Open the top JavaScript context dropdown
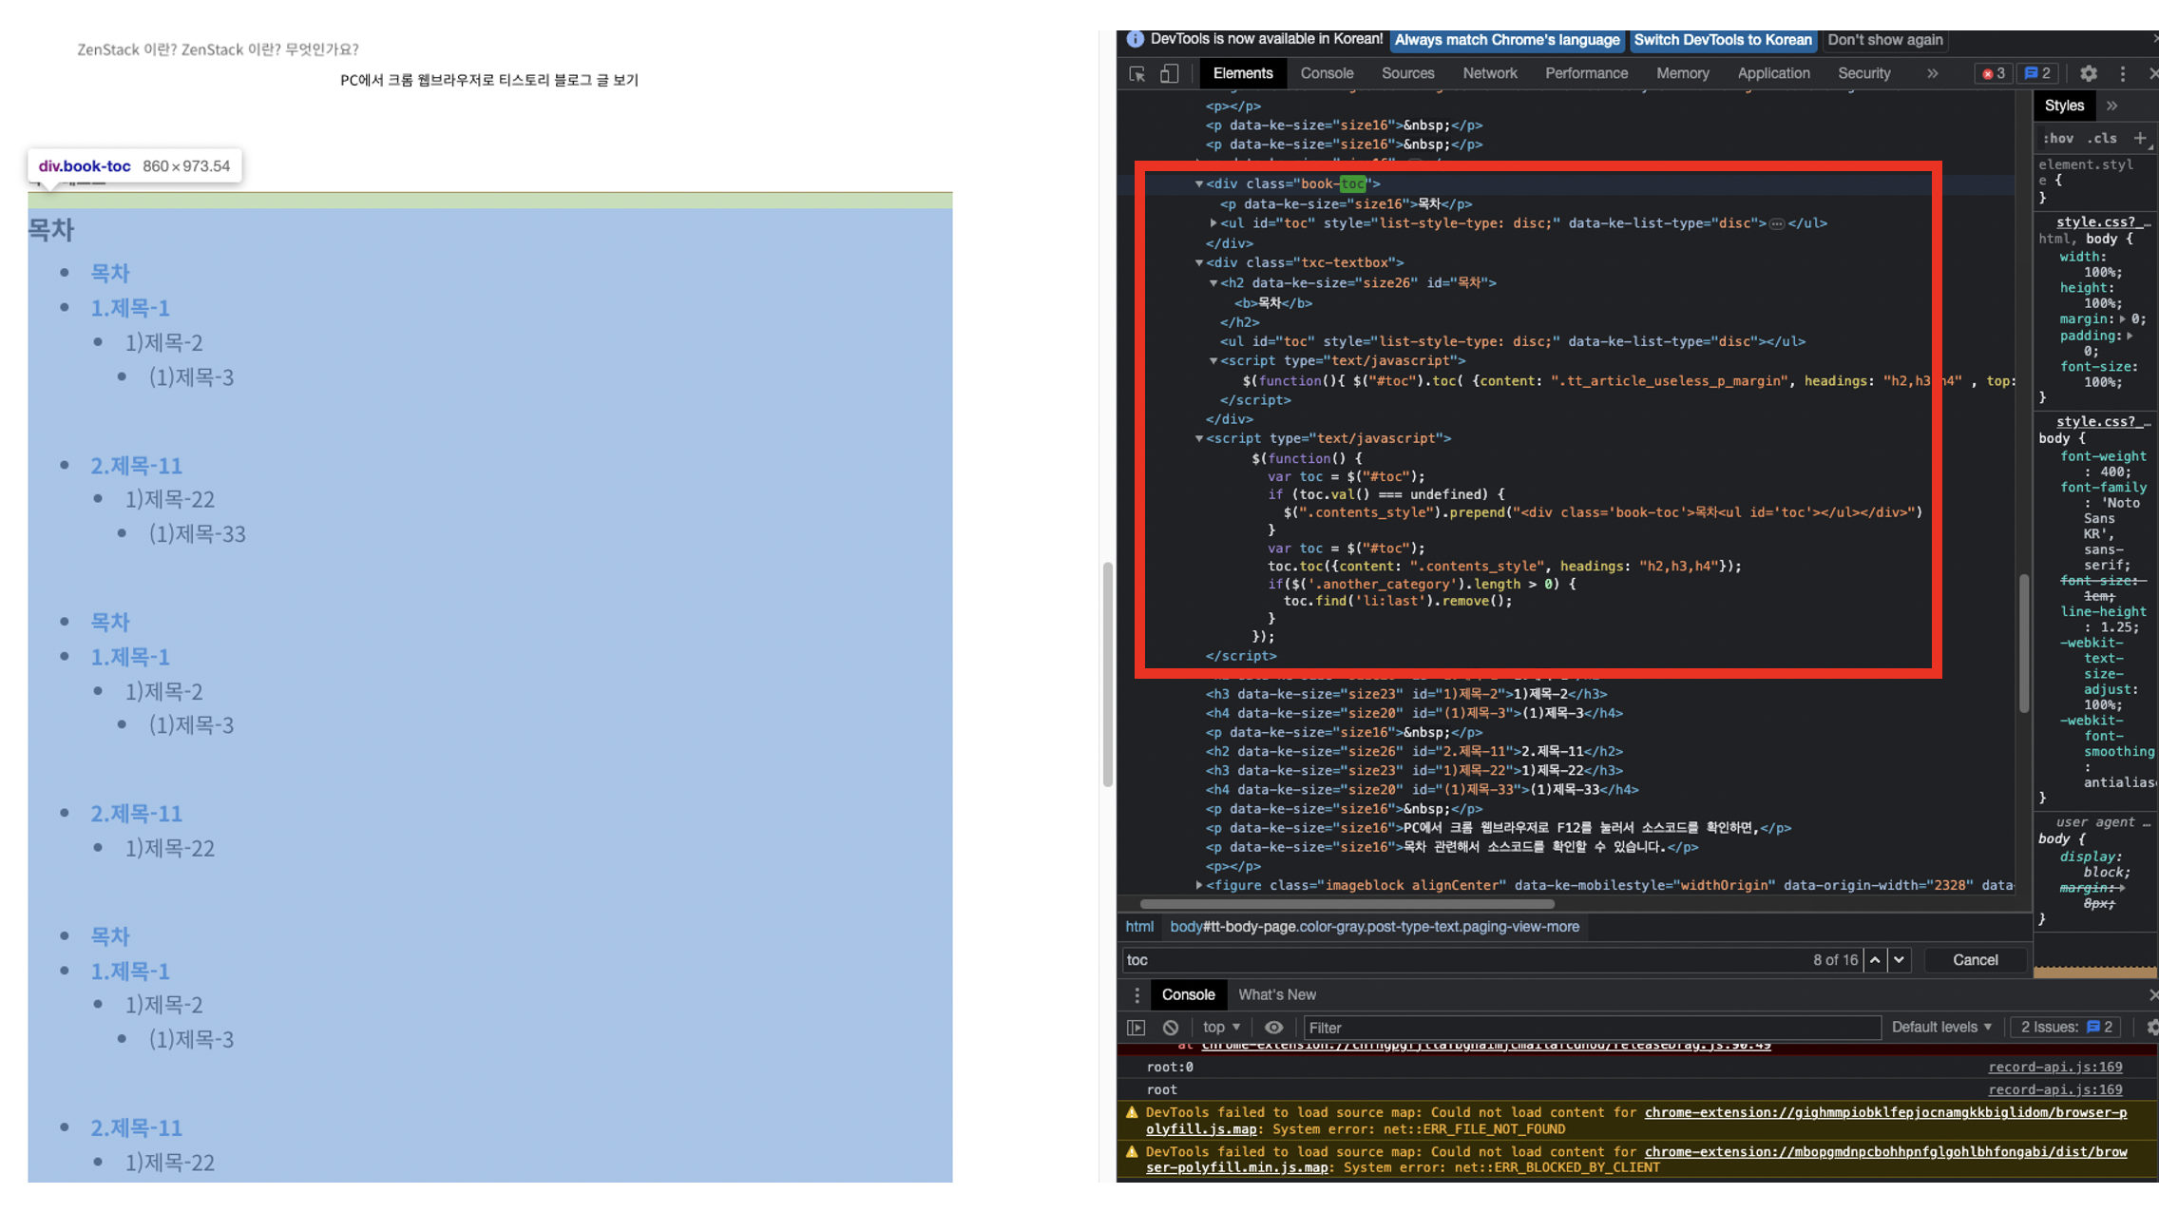Image resolution: width=2159 pixels, height=1213 pixels. coord(1221,1028)
